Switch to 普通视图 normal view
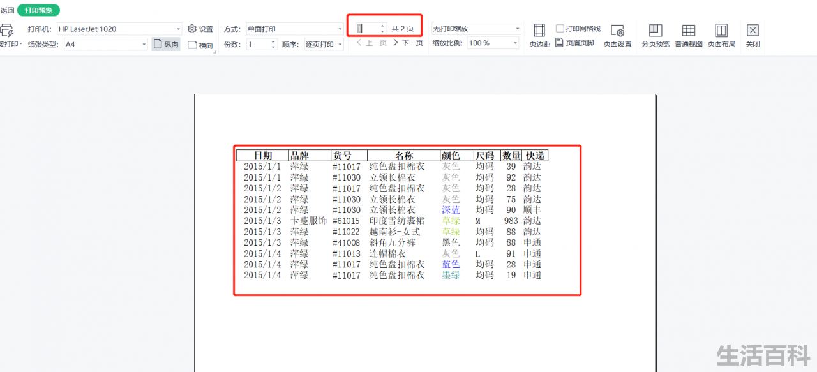817x372 pixels. pos(688,36)
